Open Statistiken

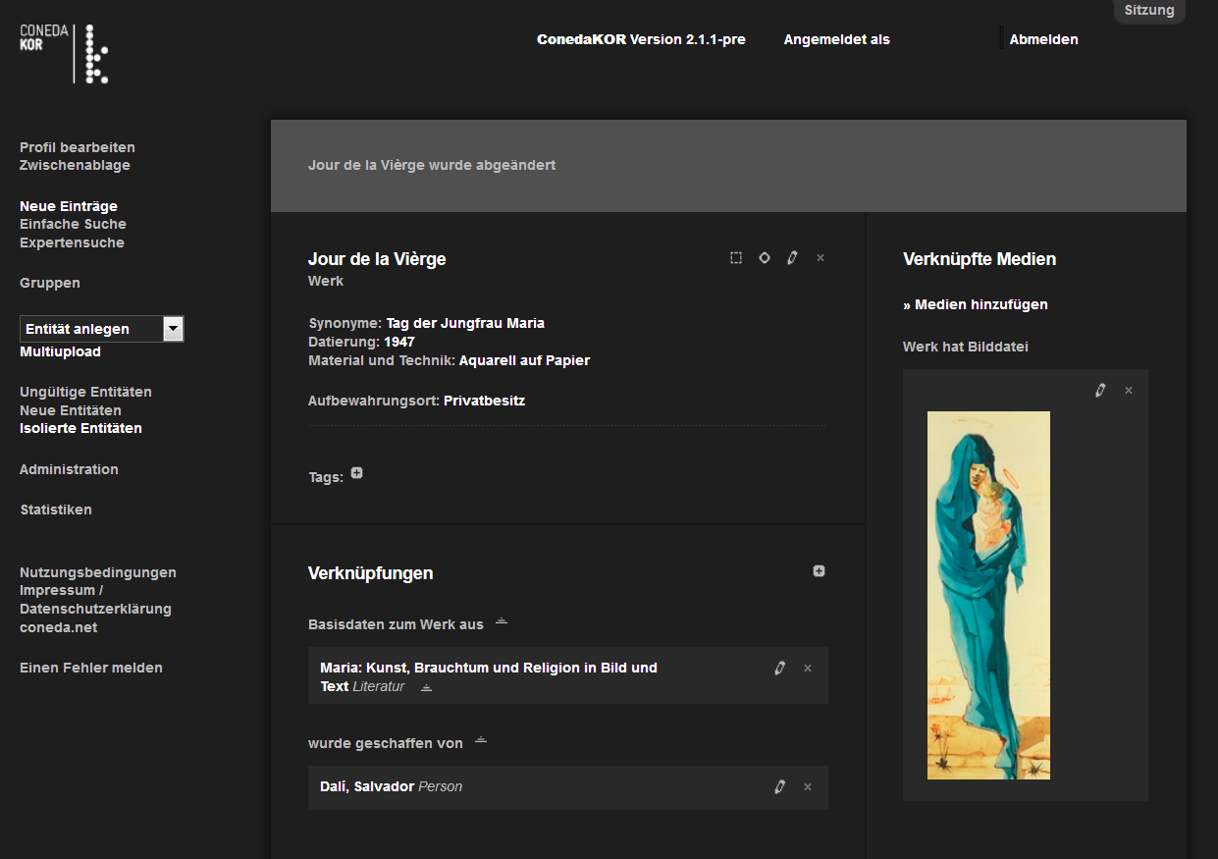(56, 510)
